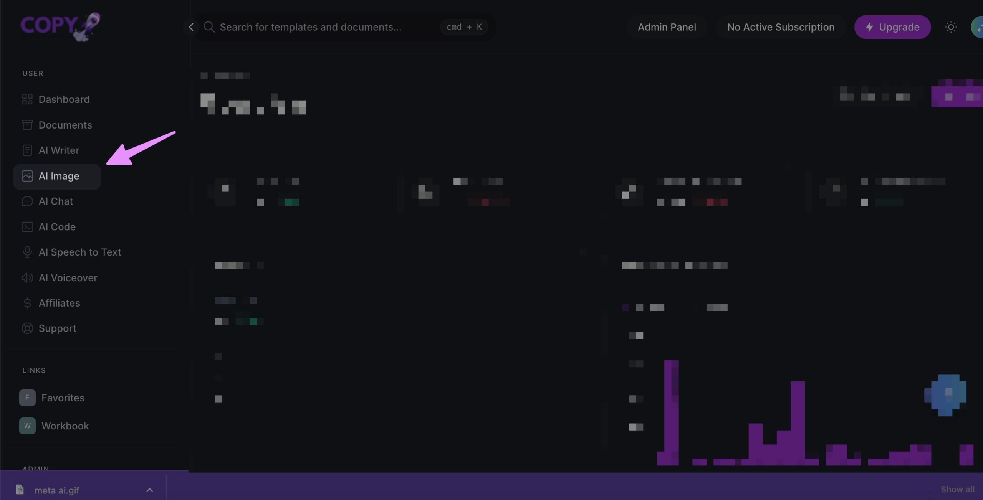This screenshot has width=983, height=500.
Task: Open the Favorites link
Action: 63,398
